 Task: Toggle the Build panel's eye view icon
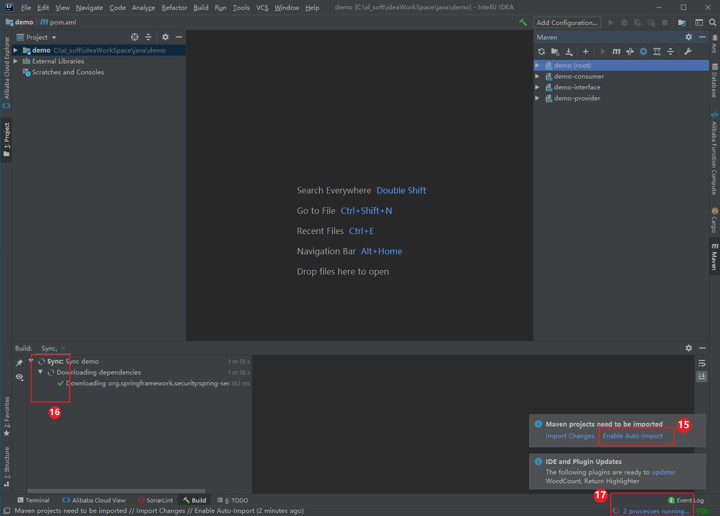tap(19, 377)
